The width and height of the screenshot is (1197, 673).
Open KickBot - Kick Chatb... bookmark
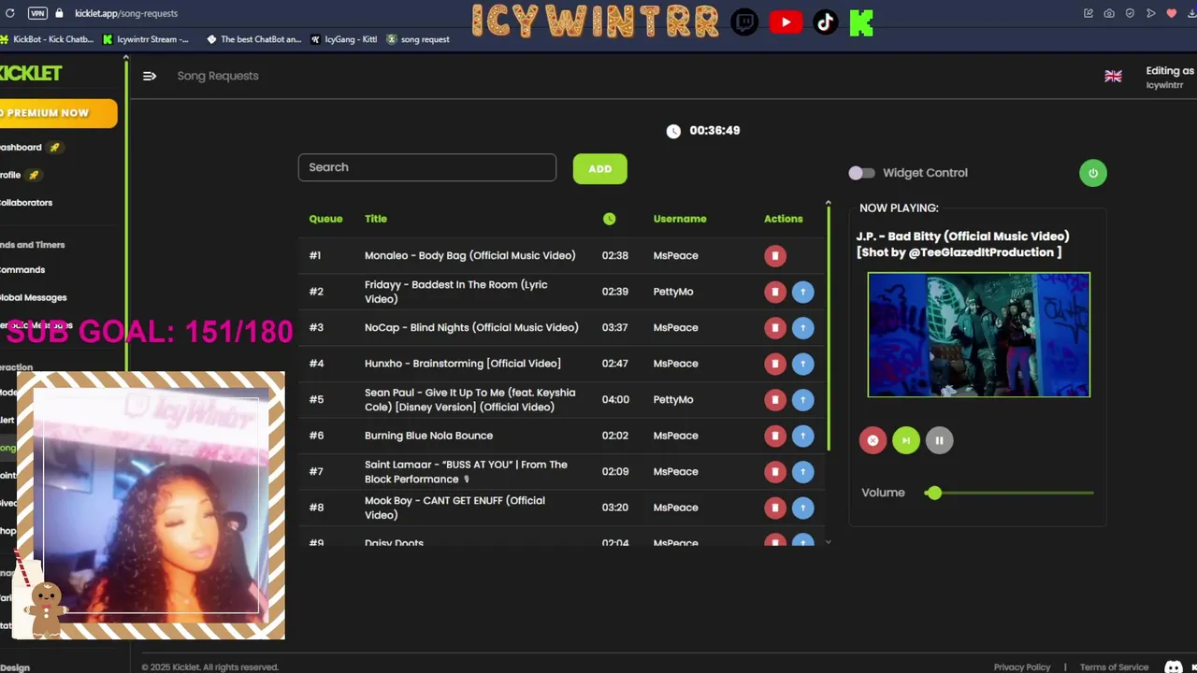tap(47, 39)
